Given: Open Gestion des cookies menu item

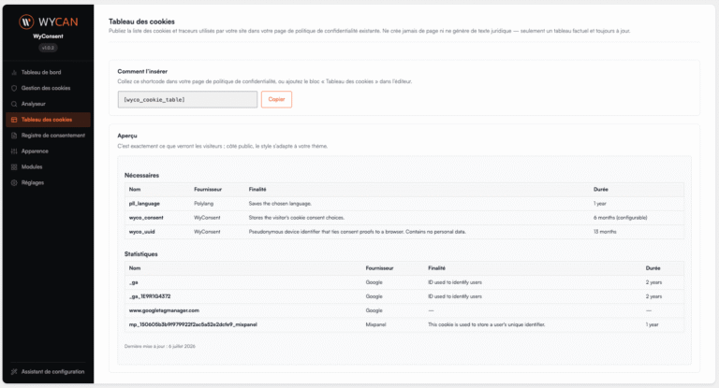Looking at the screenshot, I should (48, 88).
